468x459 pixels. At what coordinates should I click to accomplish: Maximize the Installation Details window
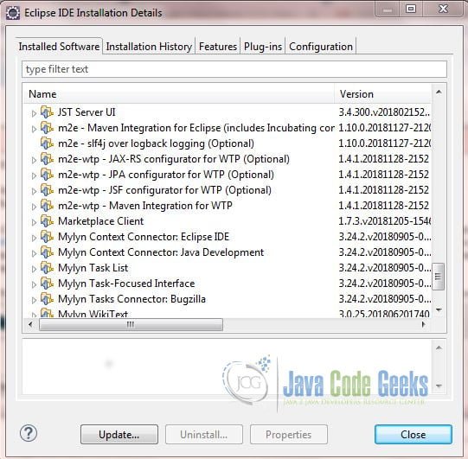(411, 9)
